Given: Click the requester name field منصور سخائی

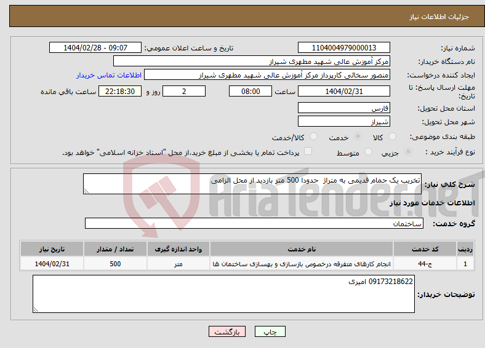Looking at the screenshot, I should pyautogui.click(x=267, y=75).
